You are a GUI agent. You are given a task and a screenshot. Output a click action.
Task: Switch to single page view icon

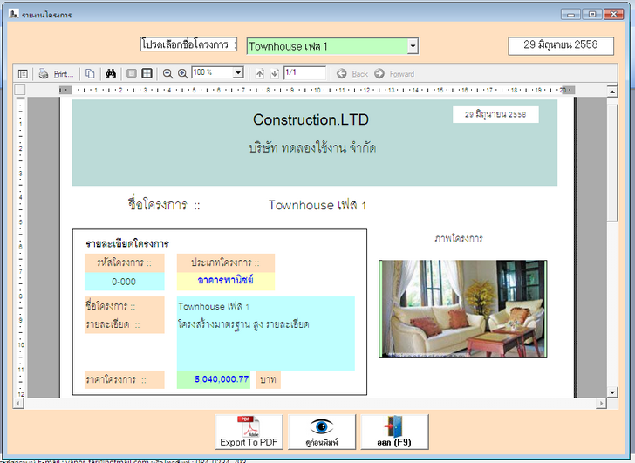pyautogui.click(x=131, y=73)
